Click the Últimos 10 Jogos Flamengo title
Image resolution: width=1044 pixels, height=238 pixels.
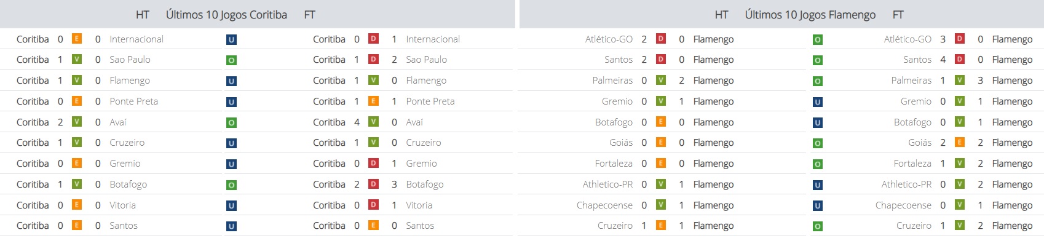click(810, 15)
